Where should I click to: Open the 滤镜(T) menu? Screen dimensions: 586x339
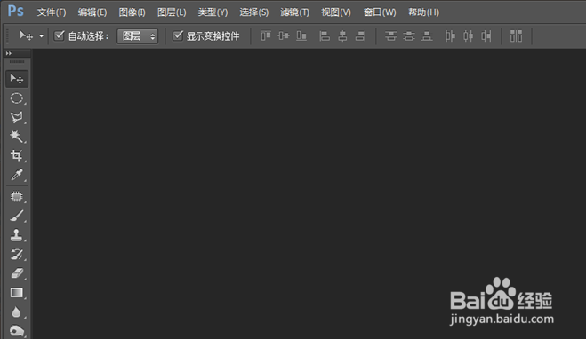tap(295, 12)
